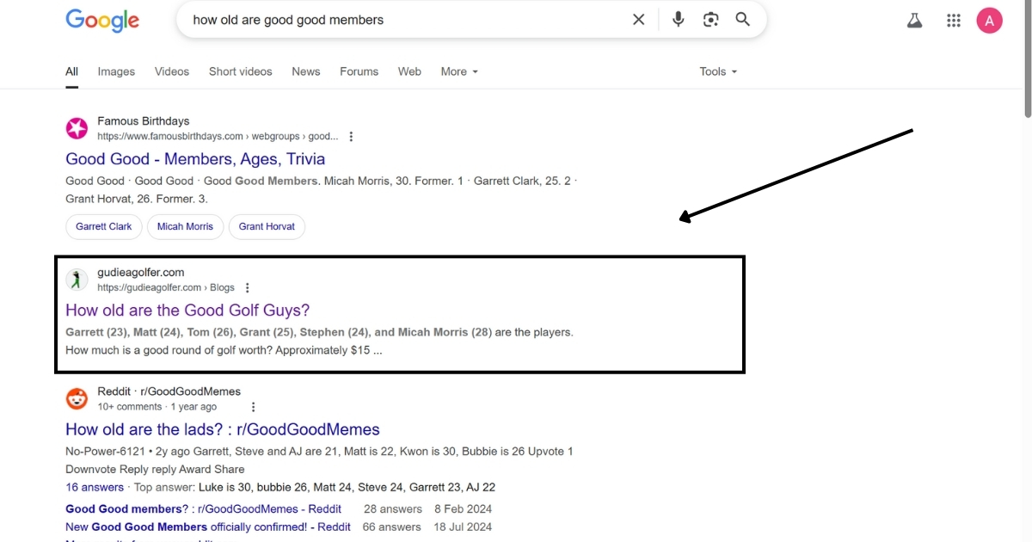Click the '18 Jul 2024' date
This screenshot has width=1032, height=542.
463,527
